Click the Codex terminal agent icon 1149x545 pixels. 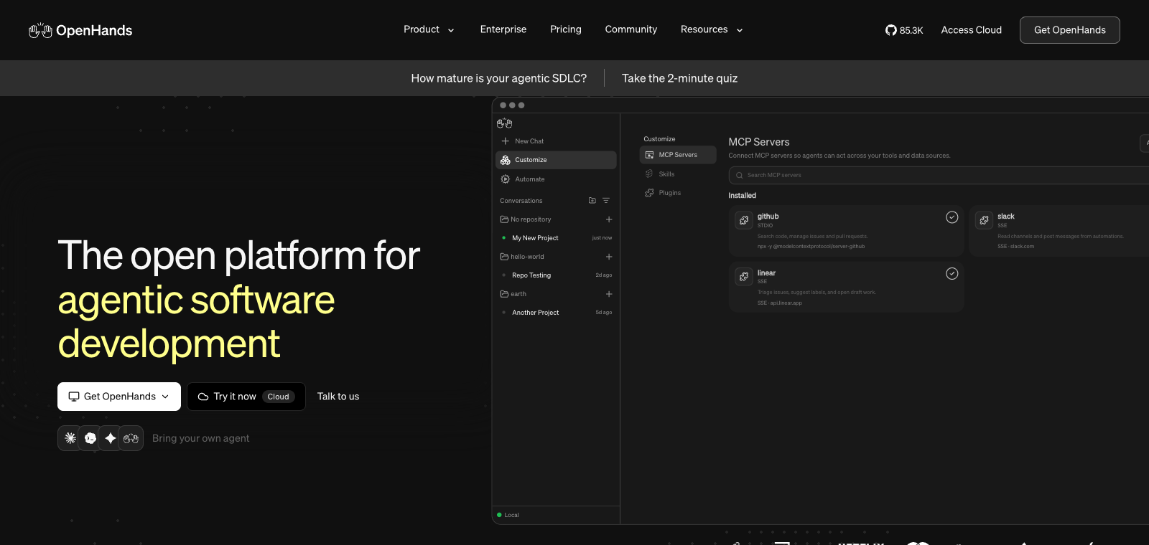click(90, 438)
